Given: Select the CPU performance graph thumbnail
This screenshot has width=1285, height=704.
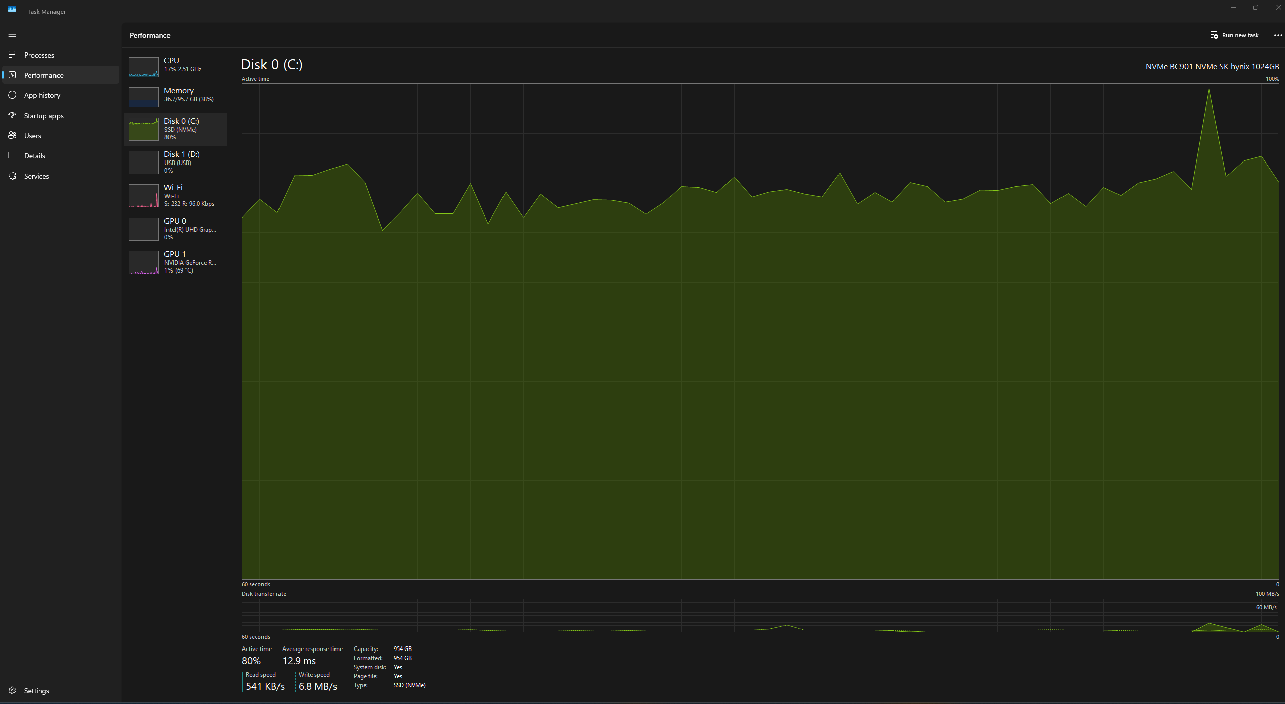Looking at the screenshot, I should coord(144,67).
